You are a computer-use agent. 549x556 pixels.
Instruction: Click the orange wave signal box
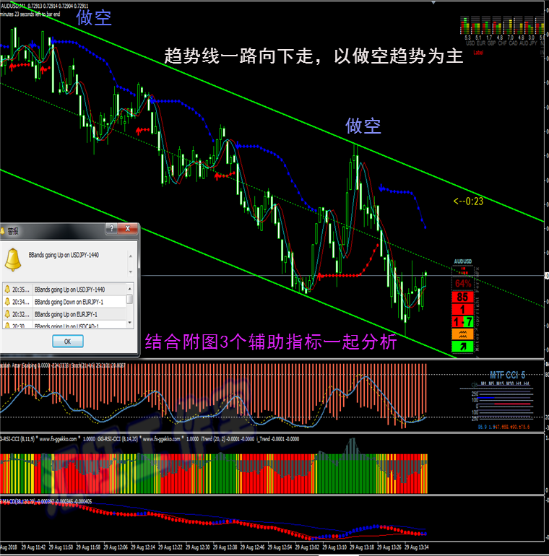[x=463, y=334]
